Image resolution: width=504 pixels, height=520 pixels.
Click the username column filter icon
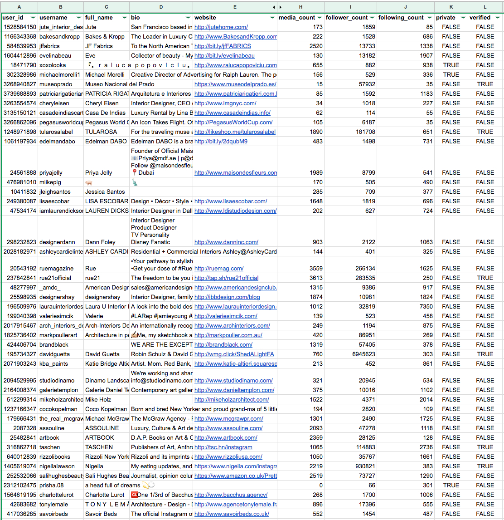(x=78, y=18)
